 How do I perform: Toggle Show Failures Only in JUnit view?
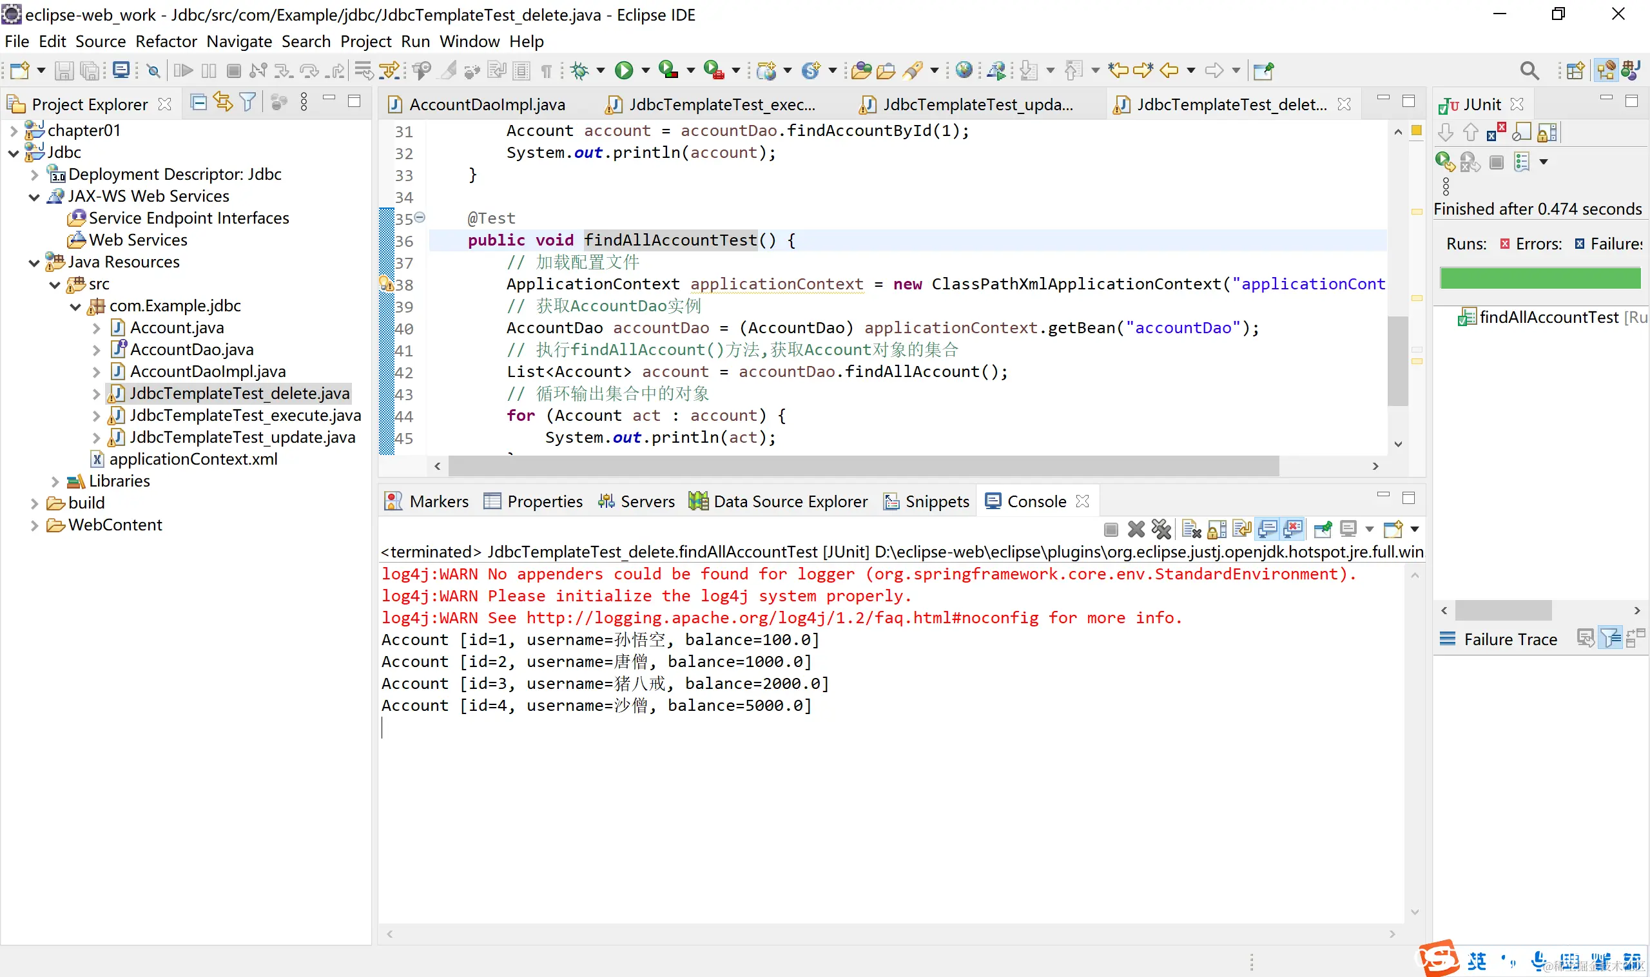coord(1495,132)
